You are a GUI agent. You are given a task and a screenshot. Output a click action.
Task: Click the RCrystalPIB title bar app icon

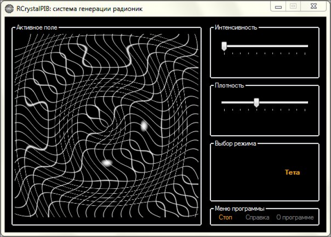point(9,9)
